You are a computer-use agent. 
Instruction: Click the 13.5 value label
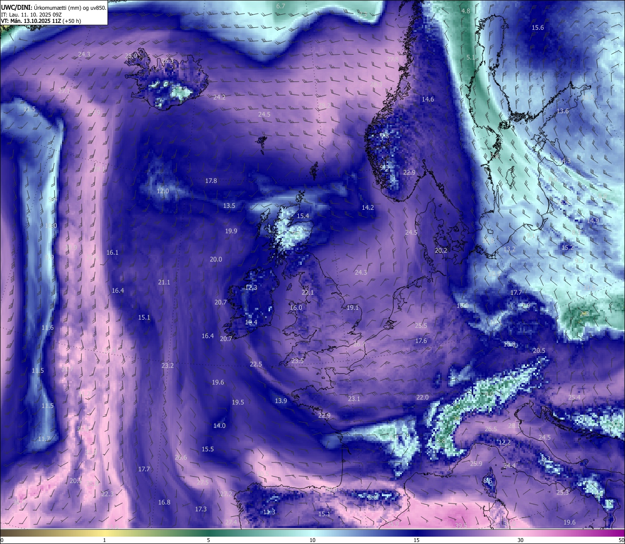[x=229, y=205]
